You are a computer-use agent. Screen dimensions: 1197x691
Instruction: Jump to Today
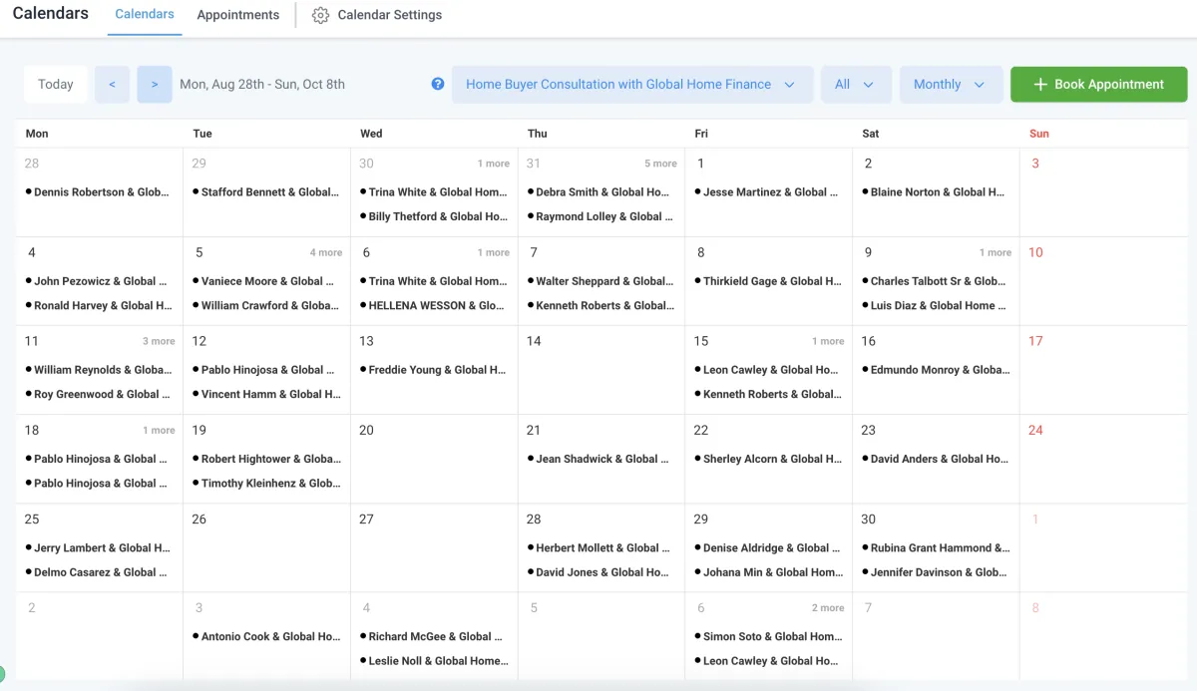point(56,85)
